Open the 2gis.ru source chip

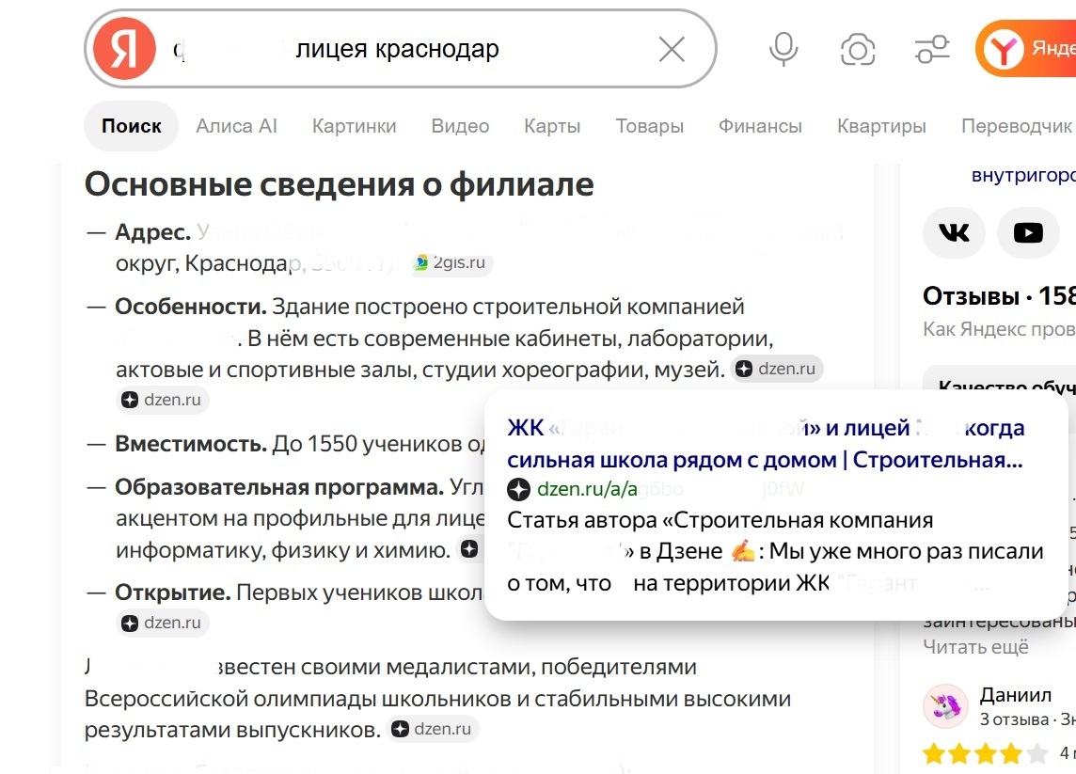[x=451, y=262]
